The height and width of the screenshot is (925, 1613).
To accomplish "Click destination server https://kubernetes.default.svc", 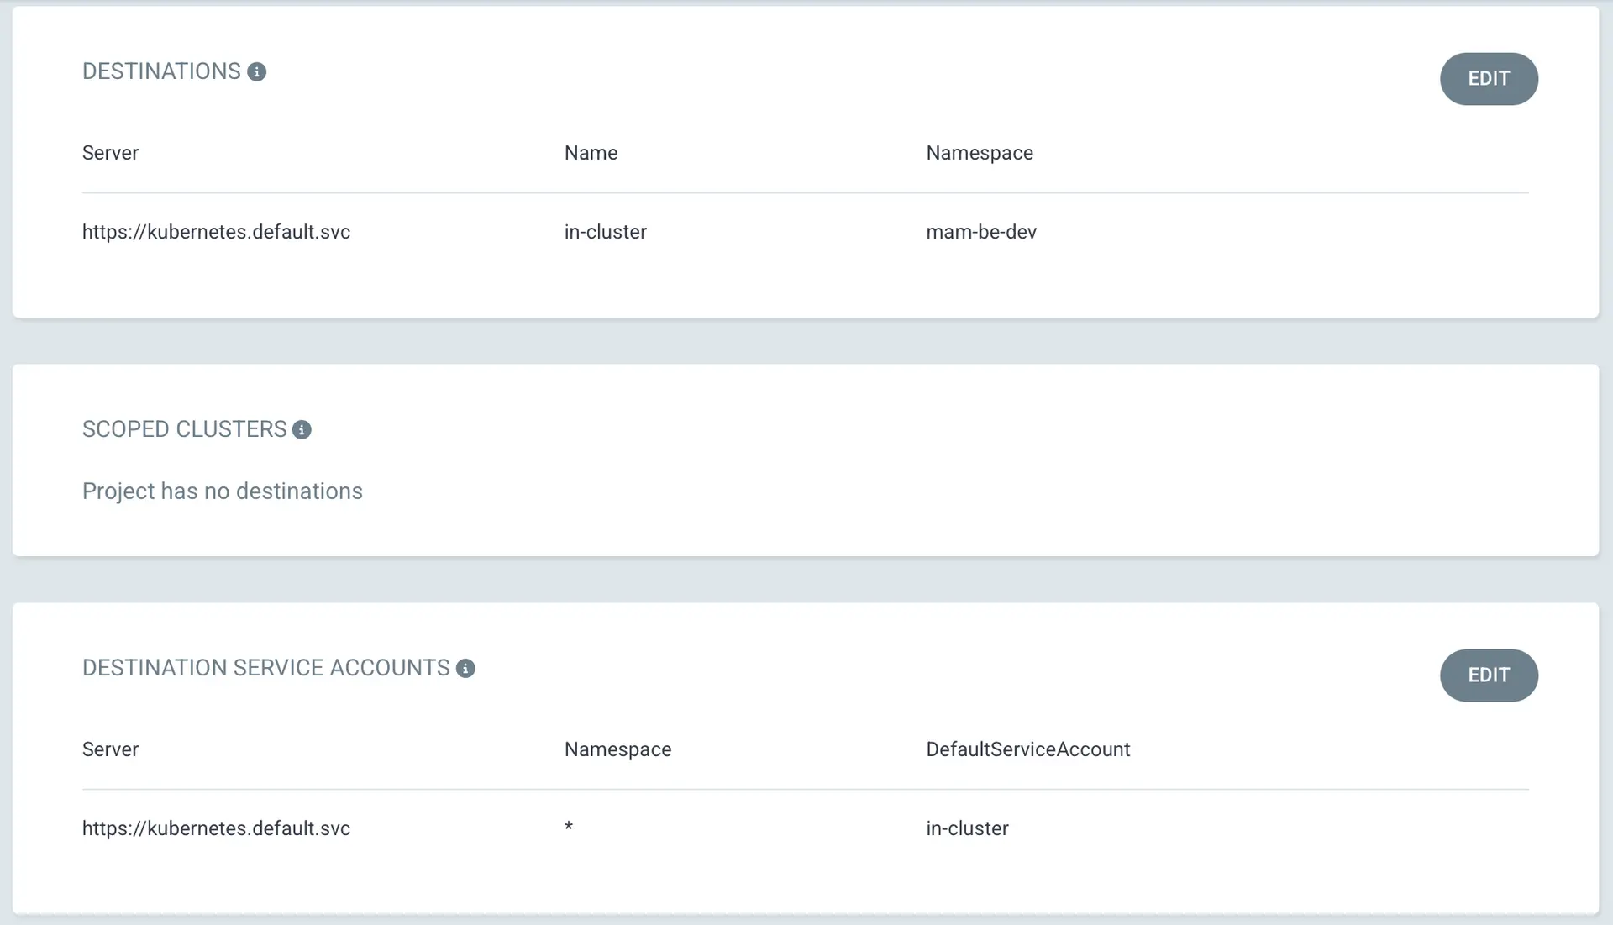I will click(x=216, y=232).
